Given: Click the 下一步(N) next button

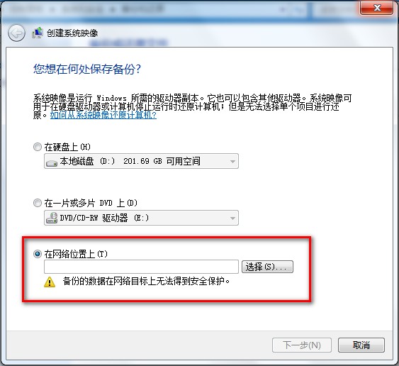Looking at the screenshot, I should point(302,345).
